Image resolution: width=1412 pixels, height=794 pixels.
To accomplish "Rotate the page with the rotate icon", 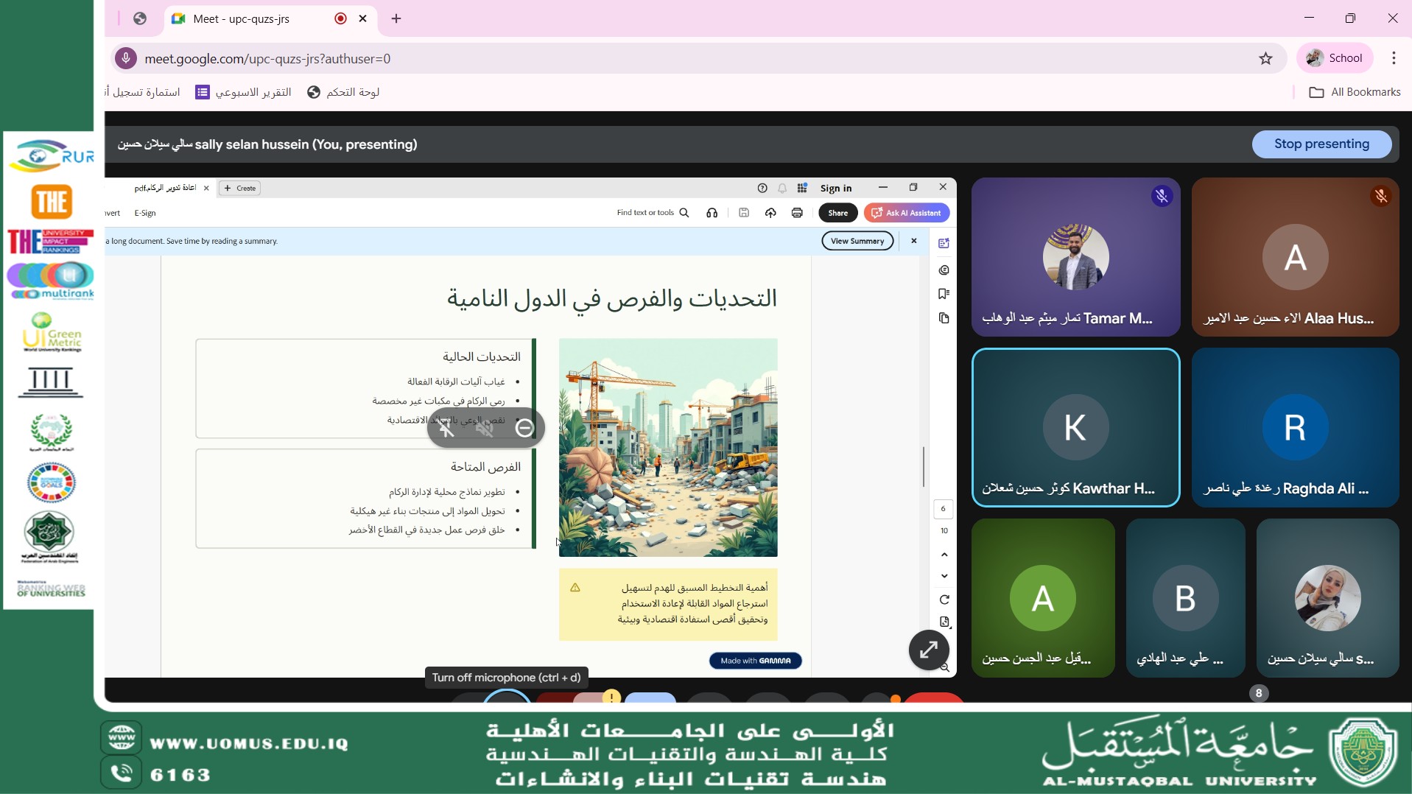I will 944,600.
